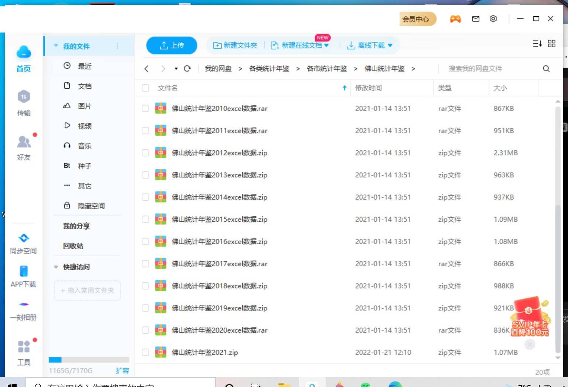Open navigation history dropdown arrow
Viewport: 568px width, 387px height.
176,69
